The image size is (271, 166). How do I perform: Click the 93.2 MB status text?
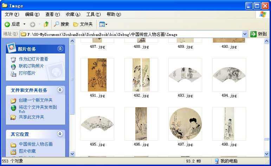point(193,161)
